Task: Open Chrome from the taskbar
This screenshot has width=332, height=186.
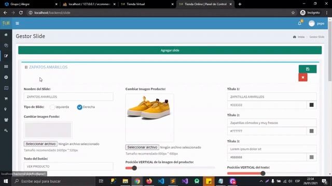Action: (137, 181)
